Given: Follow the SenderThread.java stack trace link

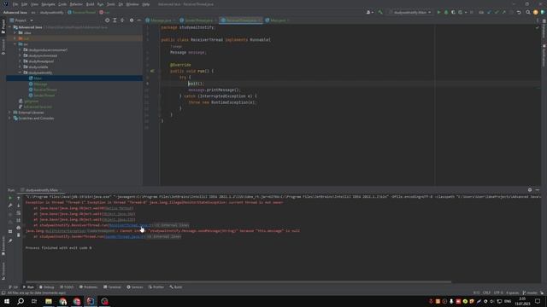Looking at the screenshot, I should pos(125,237).
